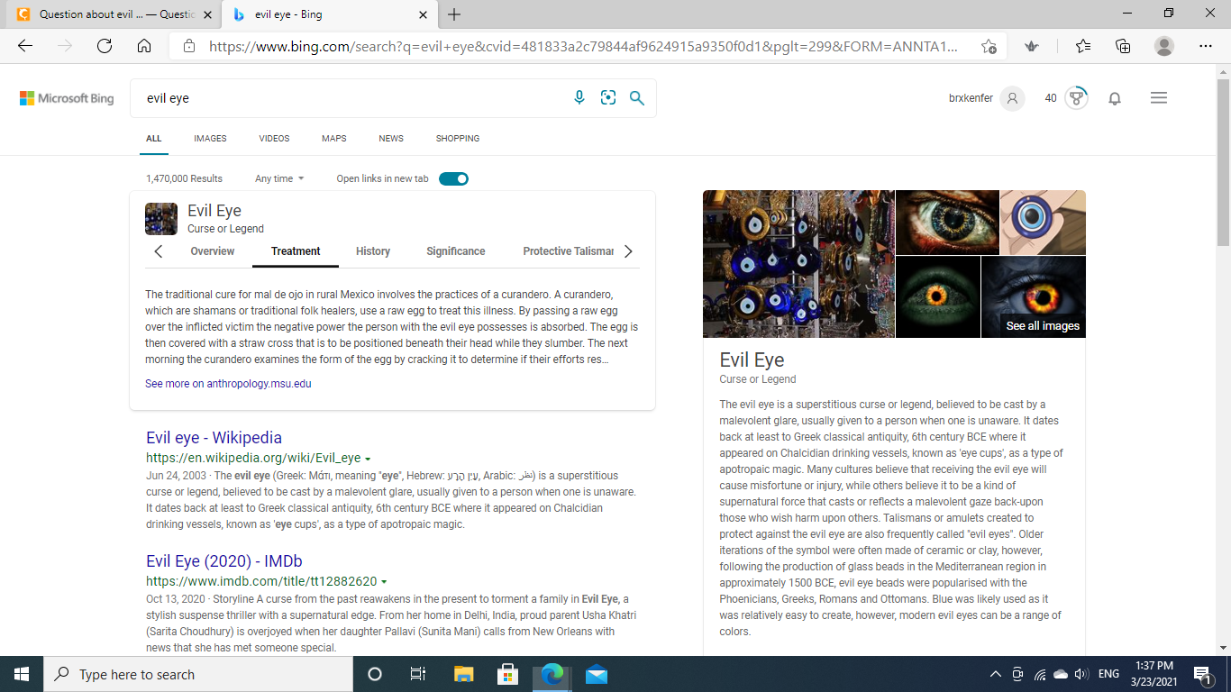Click the magnifier search icon in Bing
1231x692 pixels.
point(637,98)
